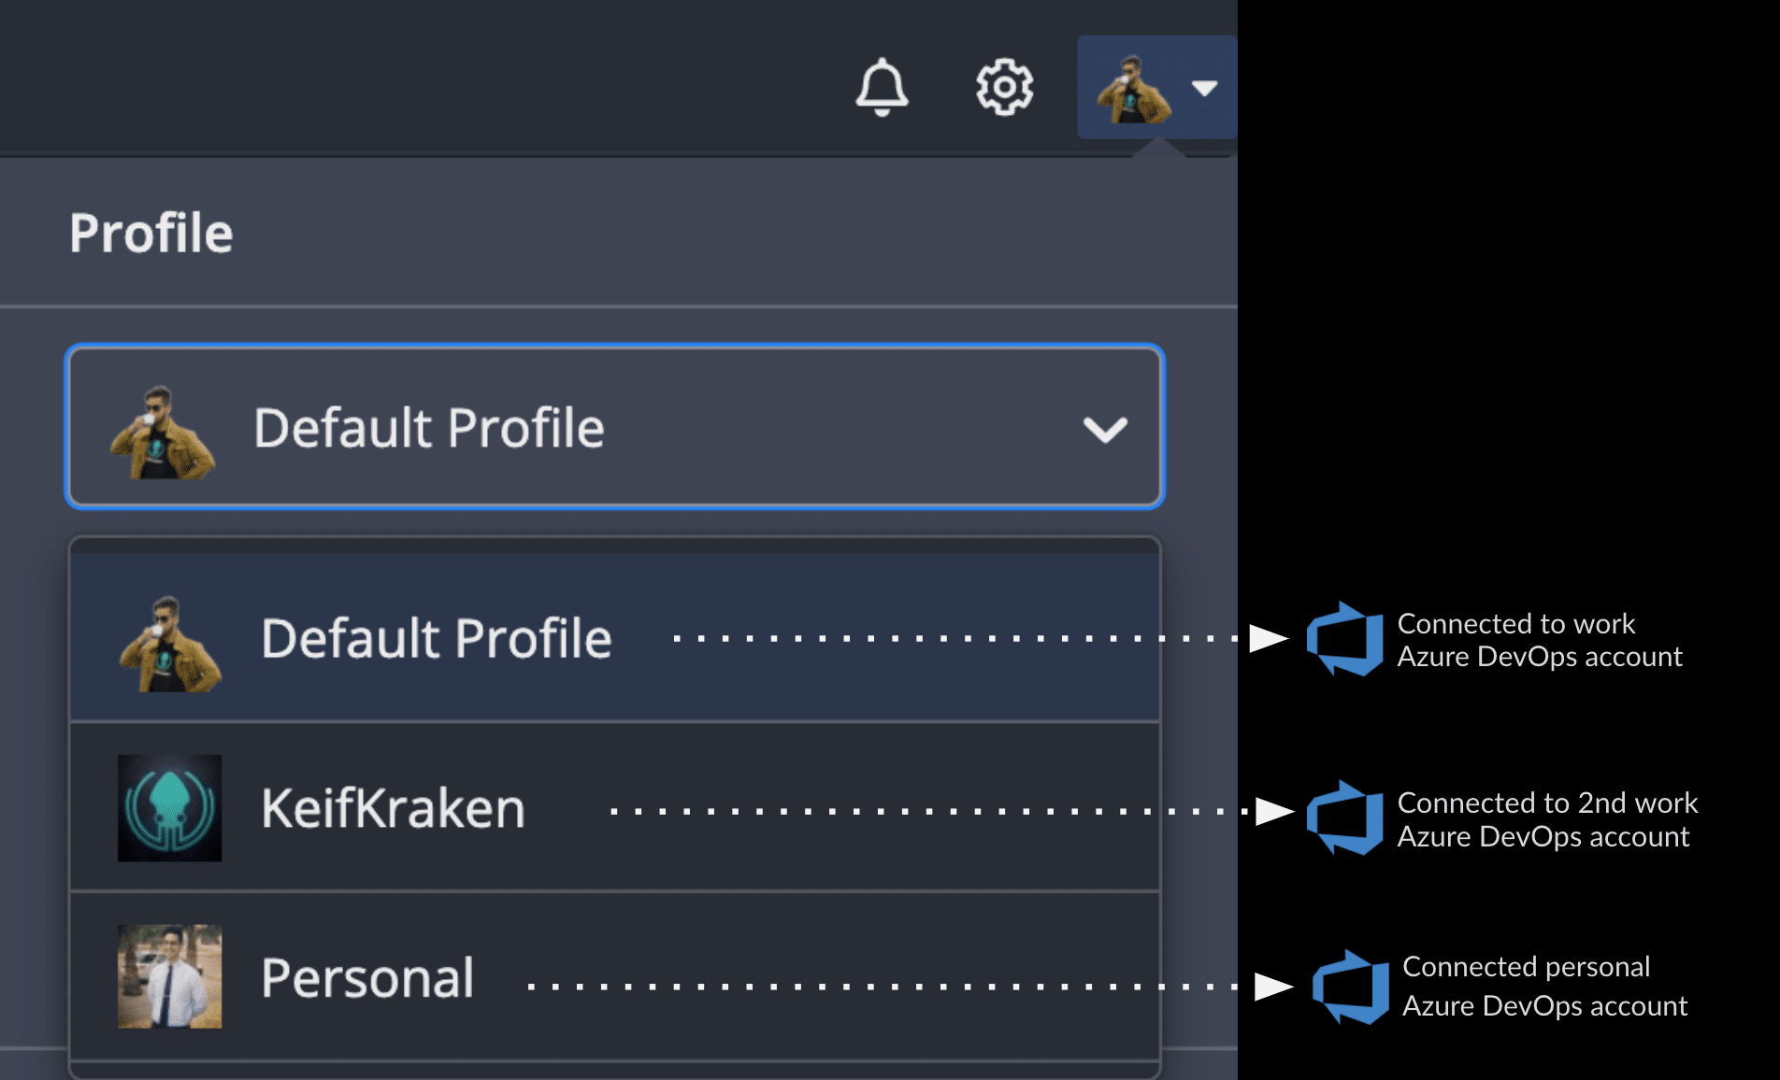
Task: Expand the avatar dropdown arrow in header
Action: [x=1204, y=89]
